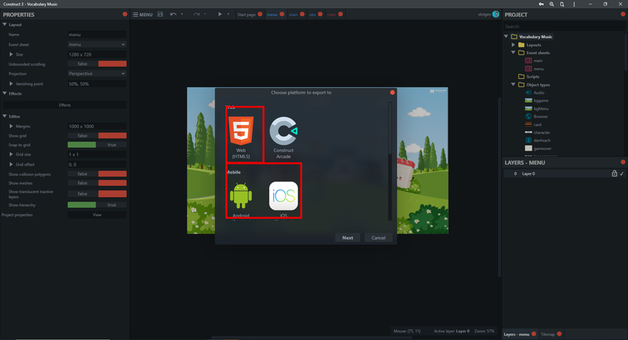Toggle Snap to grid property

97,145
